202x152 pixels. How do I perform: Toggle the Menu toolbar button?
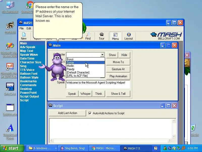(x=115, y=36)
